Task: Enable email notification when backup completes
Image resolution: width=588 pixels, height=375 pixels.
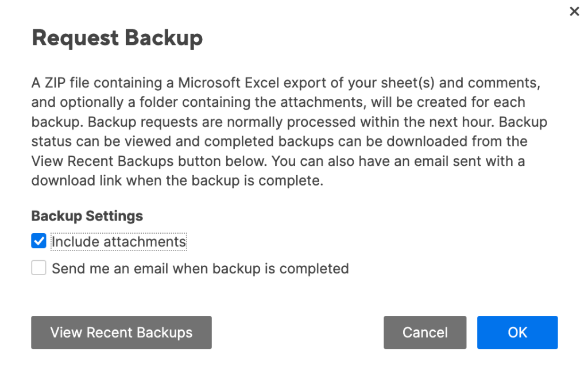Action: pyautogui.click(x=39, y=268)
